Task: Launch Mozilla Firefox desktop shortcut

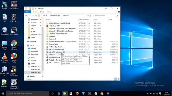Action: coord(14,58)
